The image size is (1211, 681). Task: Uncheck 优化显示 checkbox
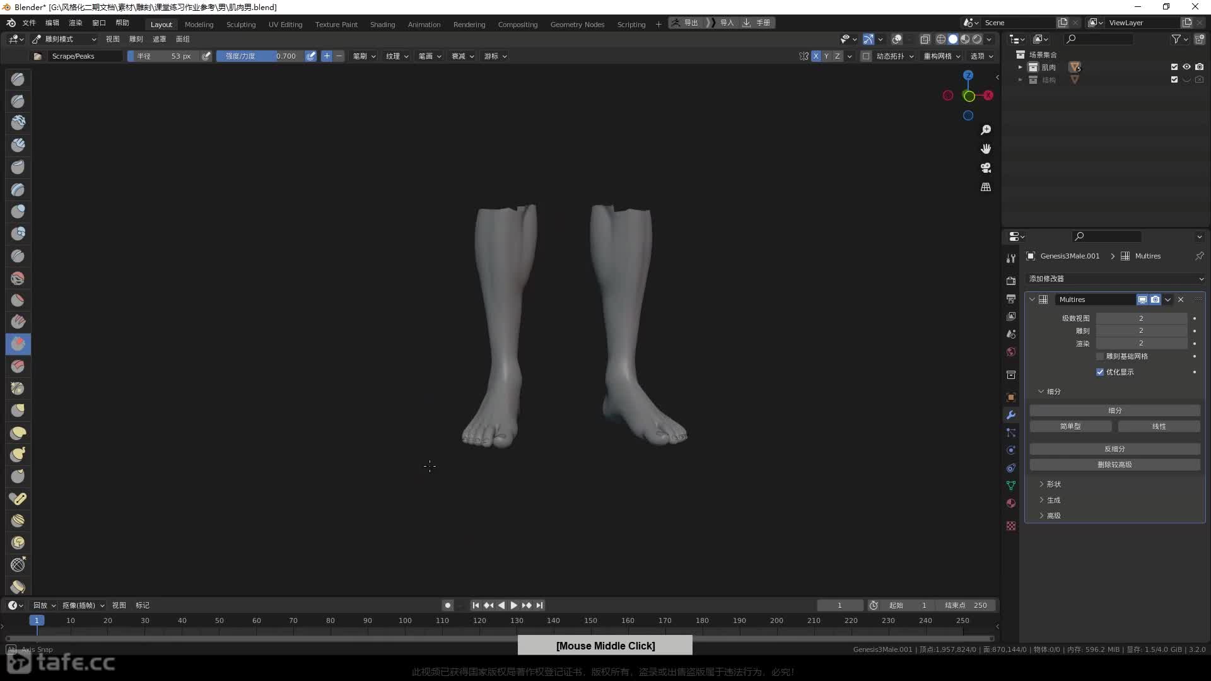click(1100, 372)
